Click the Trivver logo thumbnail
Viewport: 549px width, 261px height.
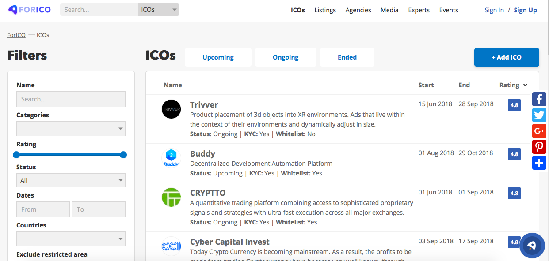[171, 109]
